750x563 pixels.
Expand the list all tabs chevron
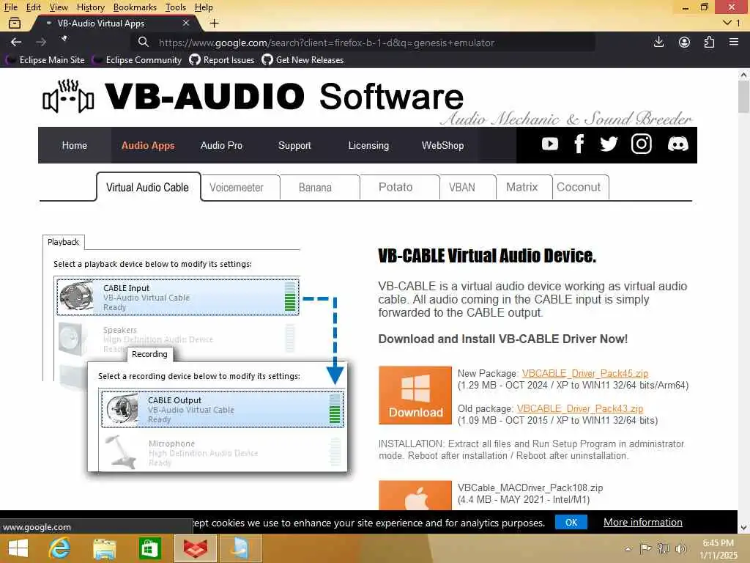click(x=727, y=23)
